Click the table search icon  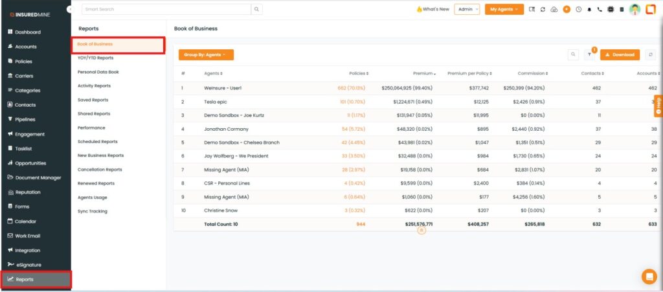(x=573, y=55)
